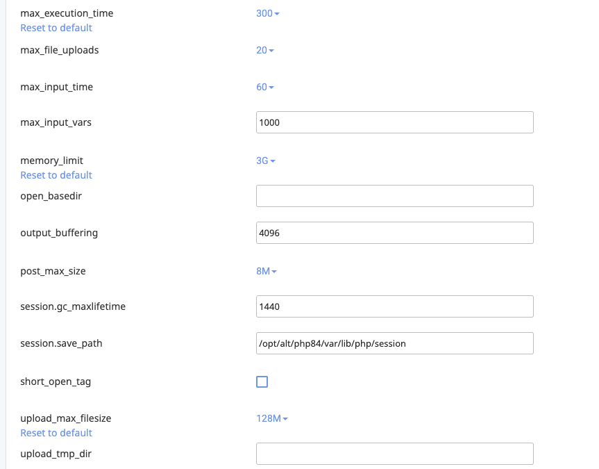Click the output_buffering field showing 4096

tap(395, 233)
